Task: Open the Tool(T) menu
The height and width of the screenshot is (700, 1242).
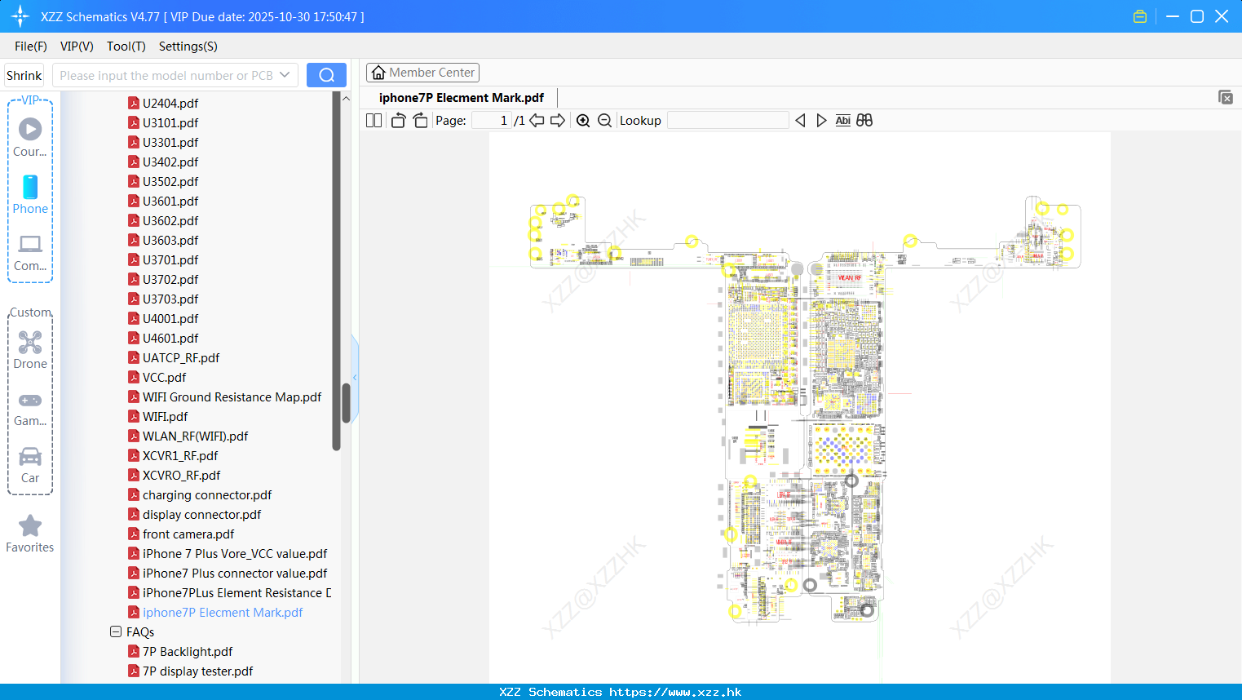Action: point(126,47)
